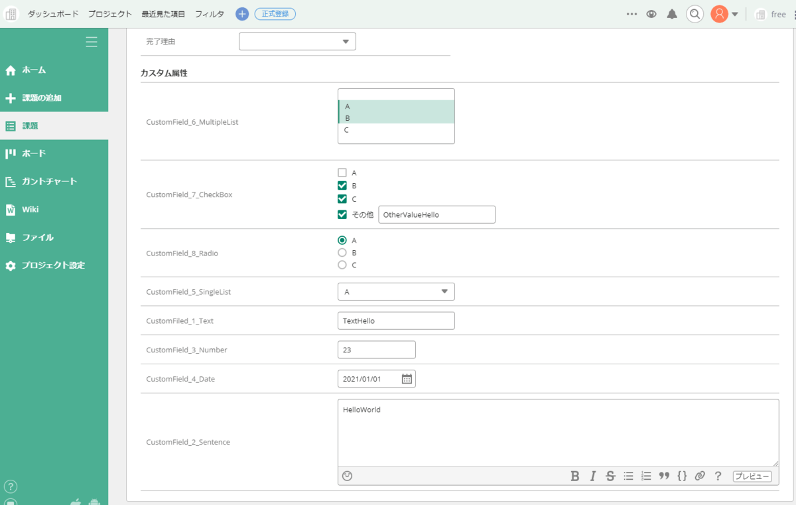Open the code block {} tool
The height and width of the screenshot is (505, 796).
682,476
